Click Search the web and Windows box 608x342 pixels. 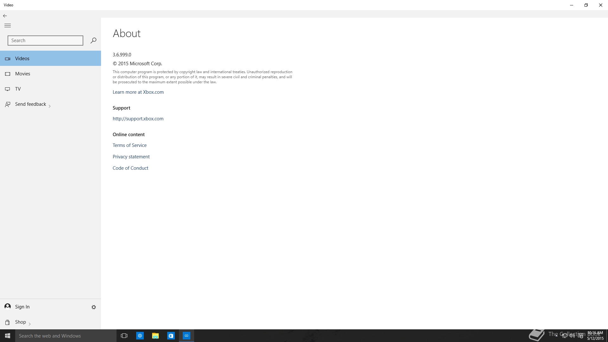click(66, 336)
